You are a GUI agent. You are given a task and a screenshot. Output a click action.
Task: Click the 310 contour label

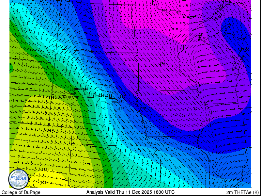(x=68, y=97)
